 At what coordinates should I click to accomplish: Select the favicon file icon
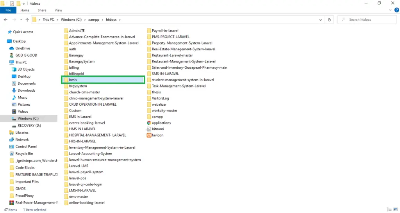click(x=149, y=135)
